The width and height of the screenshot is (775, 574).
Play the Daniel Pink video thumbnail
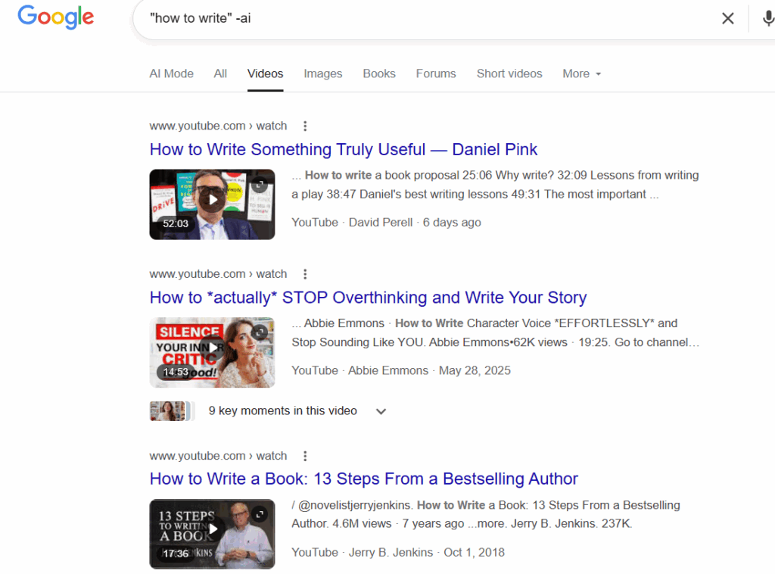click(x=212, y=201)
